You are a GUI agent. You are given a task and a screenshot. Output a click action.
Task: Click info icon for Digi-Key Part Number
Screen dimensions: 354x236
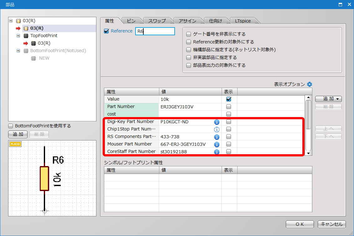pos(217,122)
